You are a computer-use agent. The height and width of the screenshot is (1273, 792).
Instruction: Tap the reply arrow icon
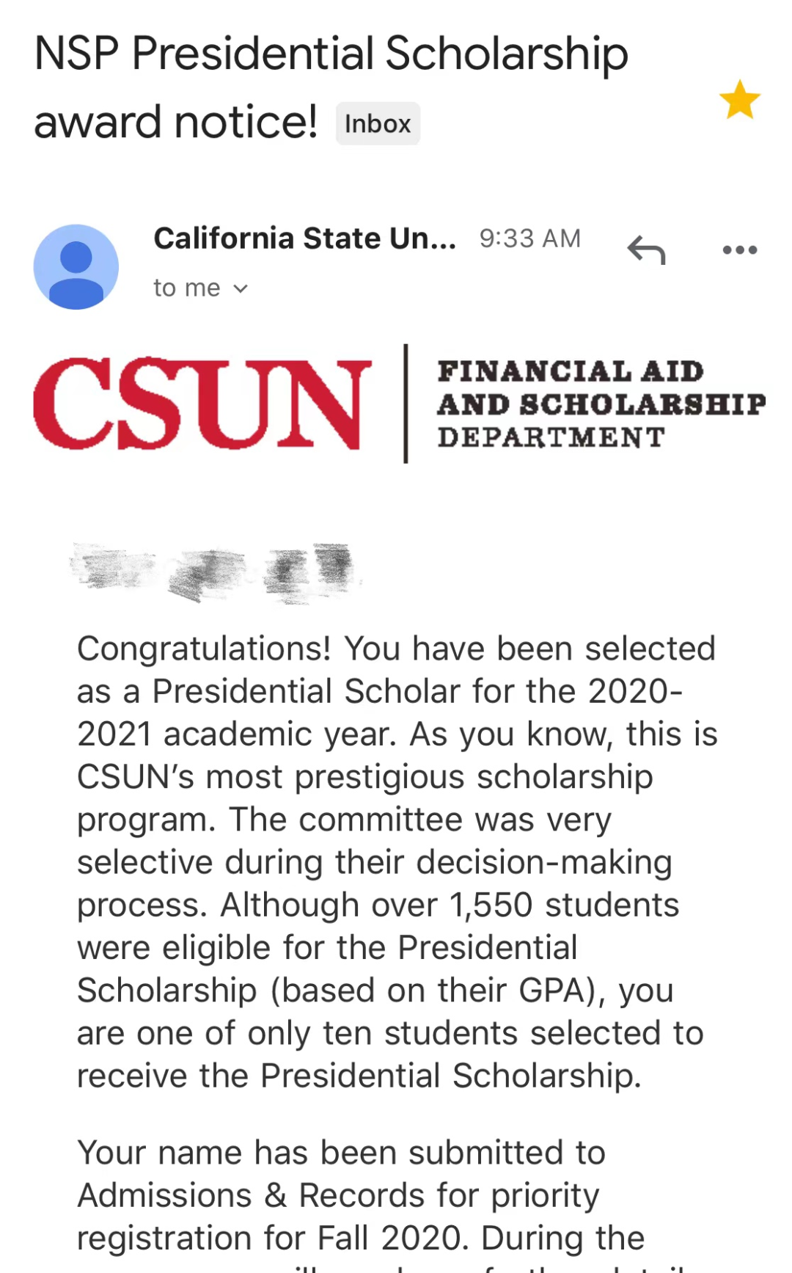point(646,250)
